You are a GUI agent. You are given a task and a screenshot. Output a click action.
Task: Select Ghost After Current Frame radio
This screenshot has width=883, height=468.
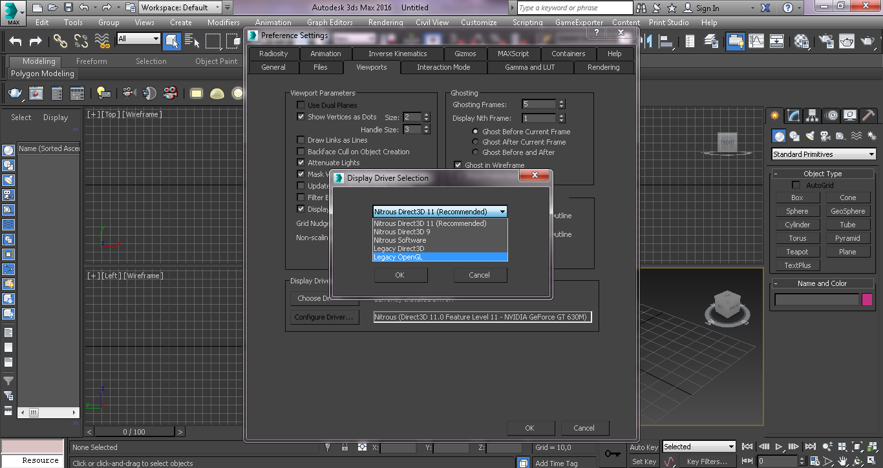(x=476, y=142)
